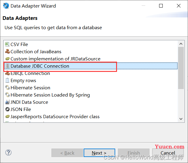Pick the Custom implementation of JRDataSource icon
Image resolution: width=188 pixels, height=163 pixels.
click(8, 59)
